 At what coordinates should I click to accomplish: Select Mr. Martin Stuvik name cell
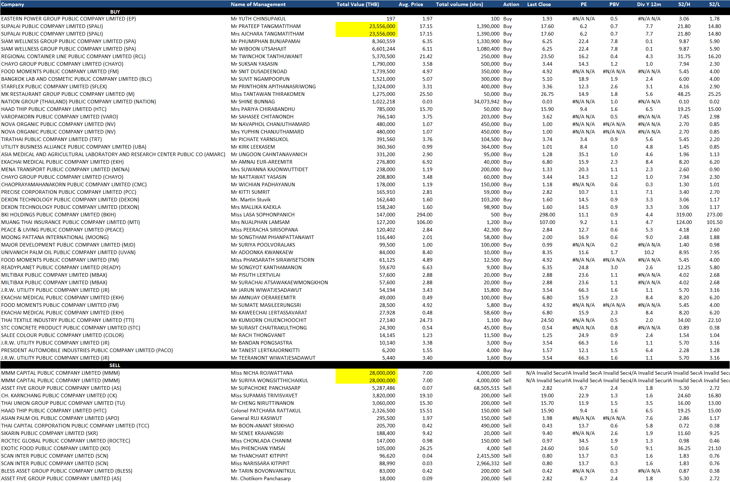(251, 200)
